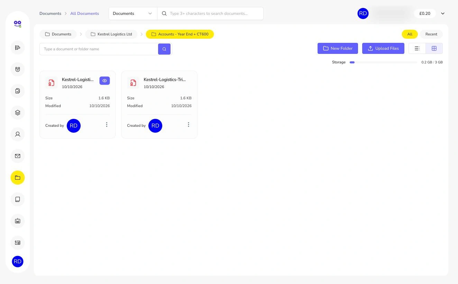The image size is (458, 284).
Task: Focus the global document search field
Action: tap(210, 13)
